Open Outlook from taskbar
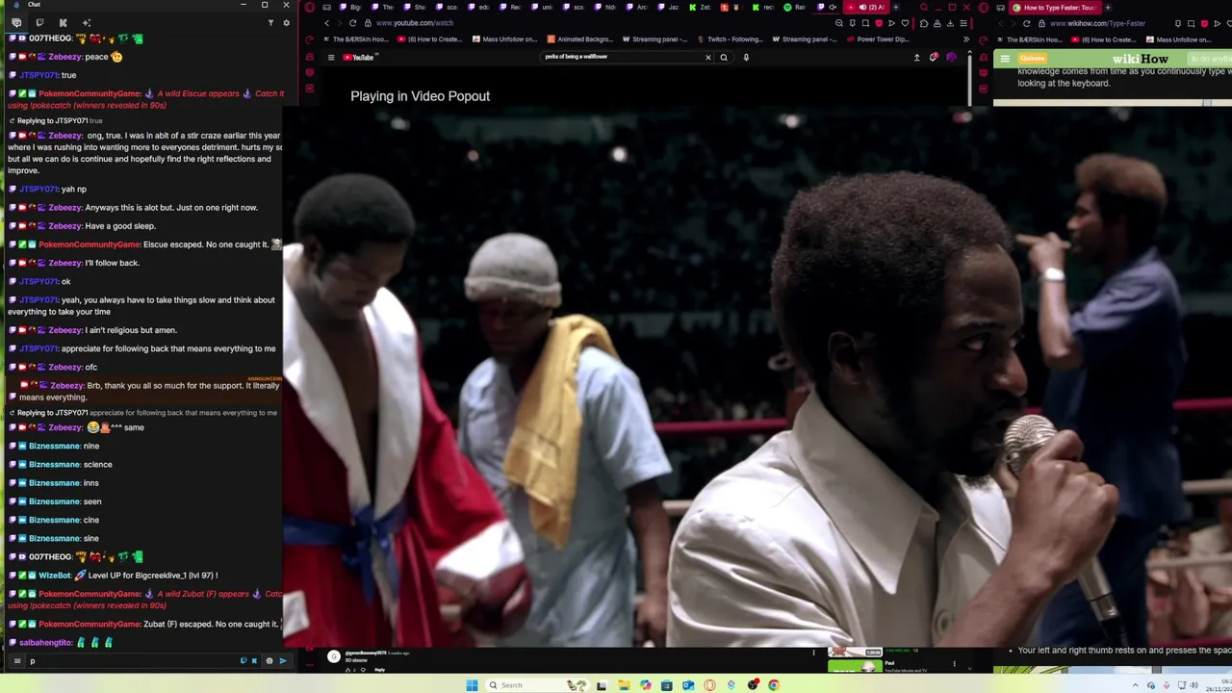1232x693 pixels. click(x=688, y=685)
